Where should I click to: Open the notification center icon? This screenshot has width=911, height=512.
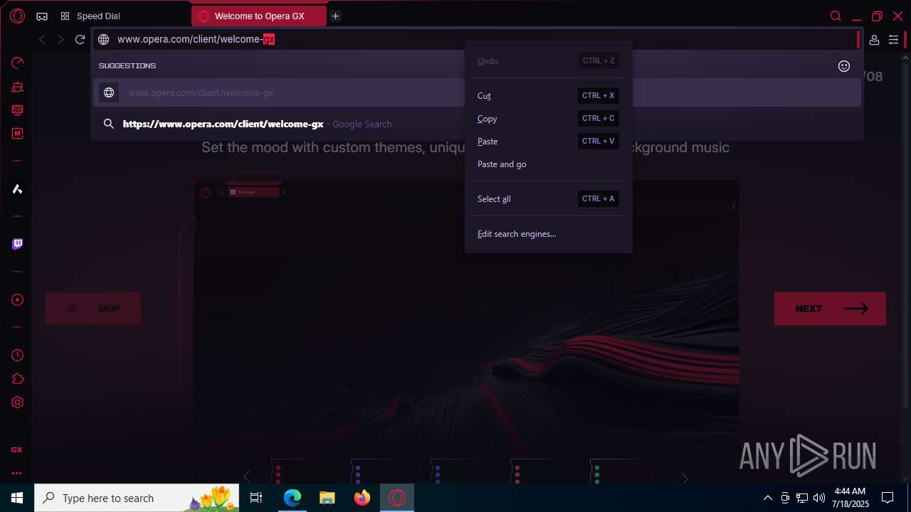click(888, 498)
